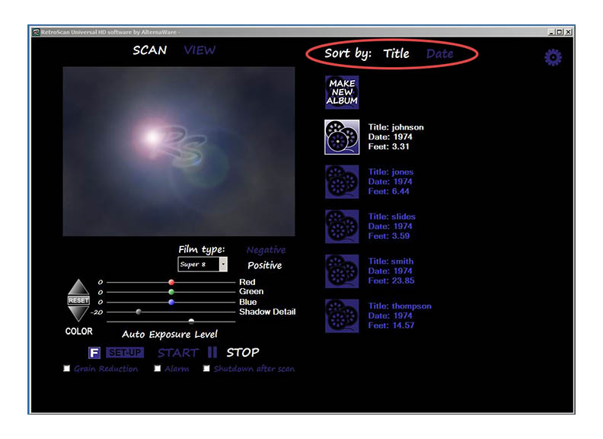
Task: Open the smith album reel icon
Action: click(x=342, y=271)
